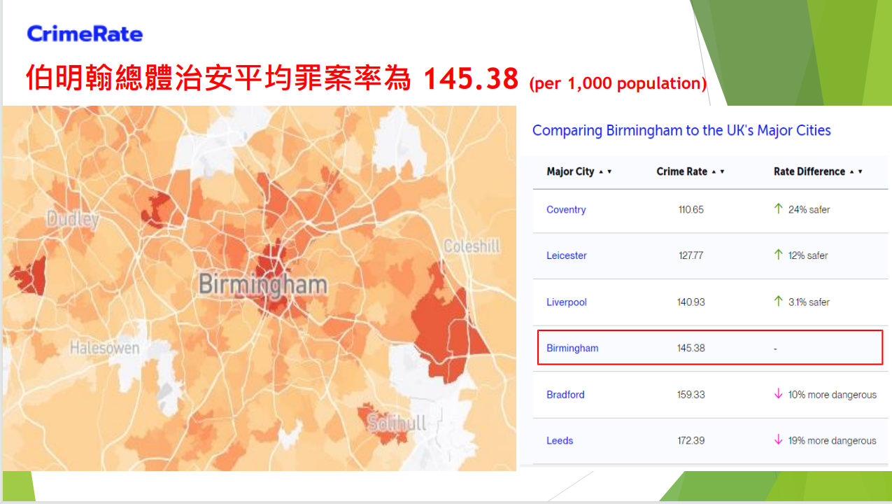This screenshot has height=504, width=892.
Task: Click the CrimeRate logo
Action: click(x=85, y=33)
